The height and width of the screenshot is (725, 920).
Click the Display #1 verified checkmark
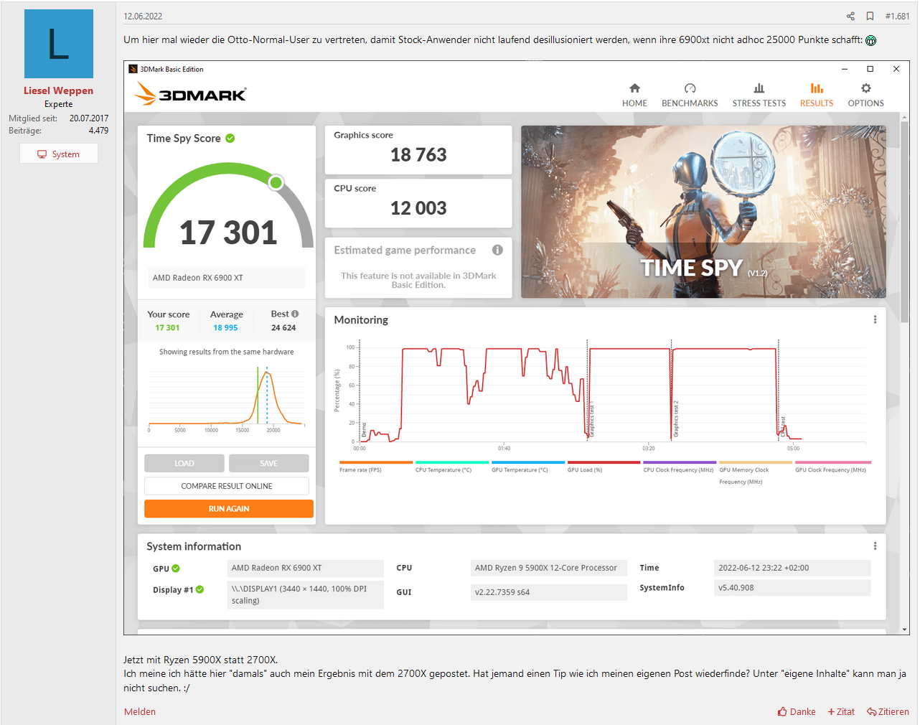(200, 589)
